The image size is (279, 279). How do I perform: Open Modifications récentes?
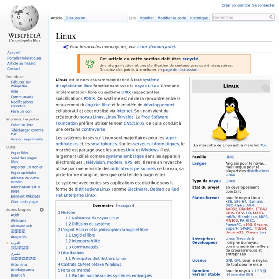click(21, 104)
